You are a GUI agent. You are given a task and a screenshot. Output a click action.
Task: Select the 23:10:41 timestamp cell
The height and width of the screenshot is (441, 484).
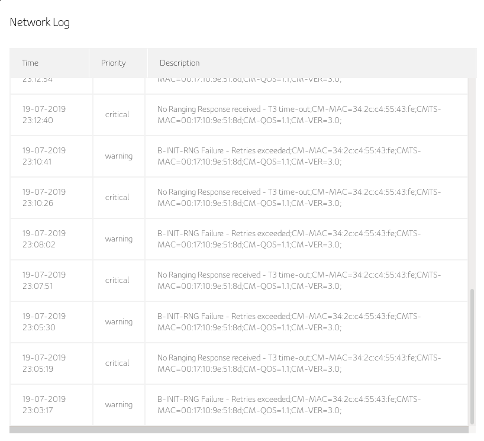(x=44, y=156)
